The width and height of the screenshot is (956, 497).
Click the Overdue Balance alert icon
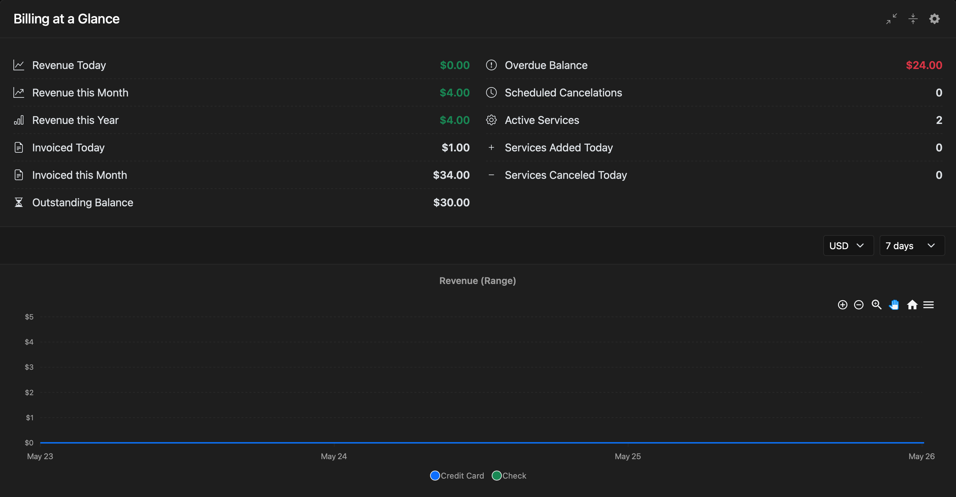491,65
